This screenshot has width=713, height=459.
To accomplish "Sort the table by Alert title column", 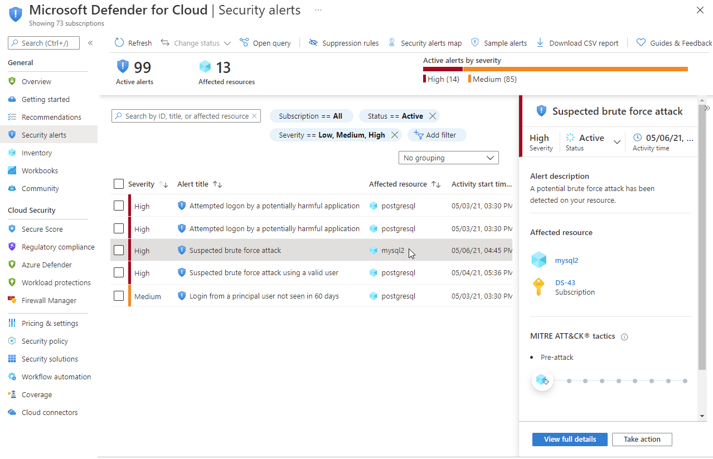I will [217, 184].
